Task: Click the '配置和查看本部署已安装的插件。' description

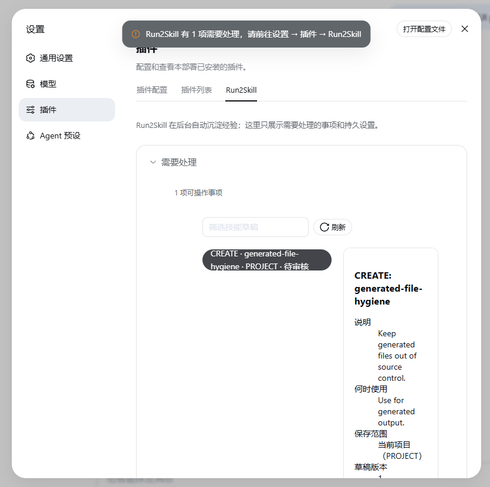Action: point(191,67)
